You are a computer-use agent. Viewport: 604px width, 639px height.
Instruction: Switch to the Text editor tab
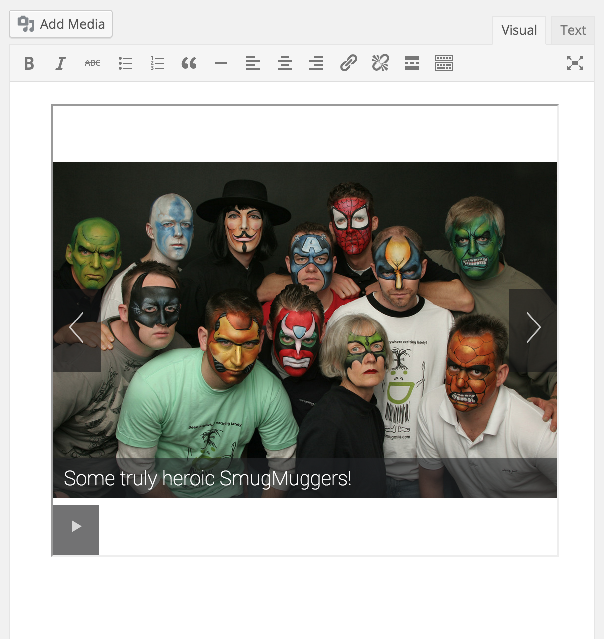tap(573, 30)
